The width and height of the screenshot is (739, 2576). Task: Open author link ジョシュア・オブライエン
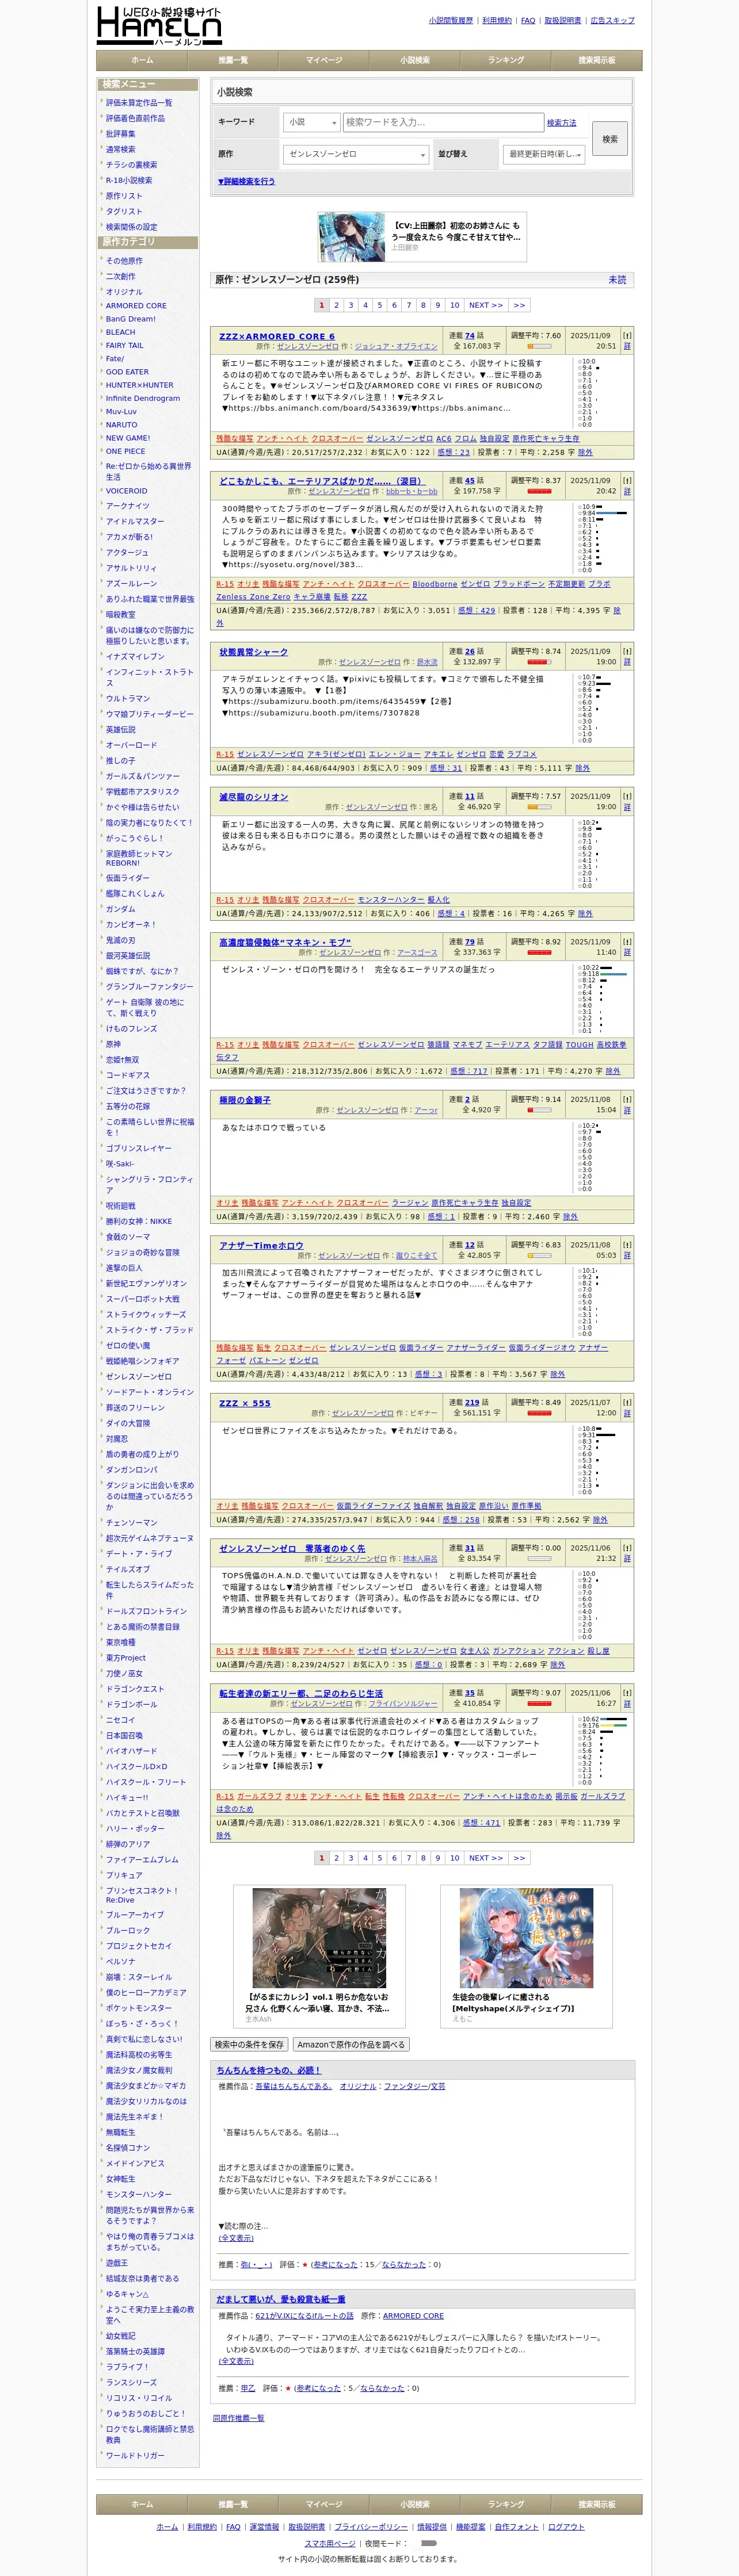pyautogui.click(x=395, y=346)
